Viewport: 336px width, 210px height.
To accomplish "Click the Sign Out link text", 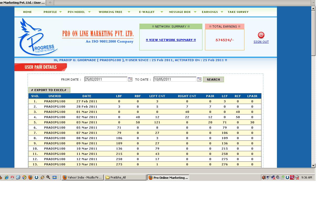I will pos(261,42).
